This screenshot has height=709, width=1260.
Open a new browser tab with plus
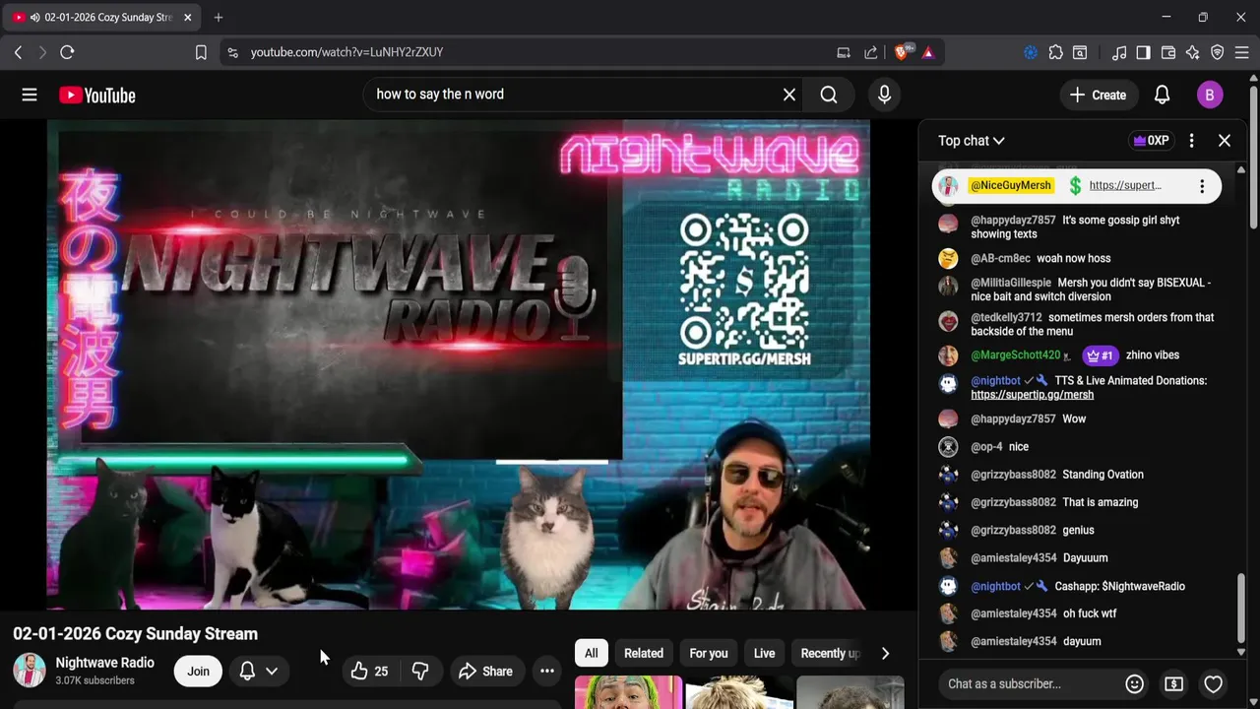(219, 17)
